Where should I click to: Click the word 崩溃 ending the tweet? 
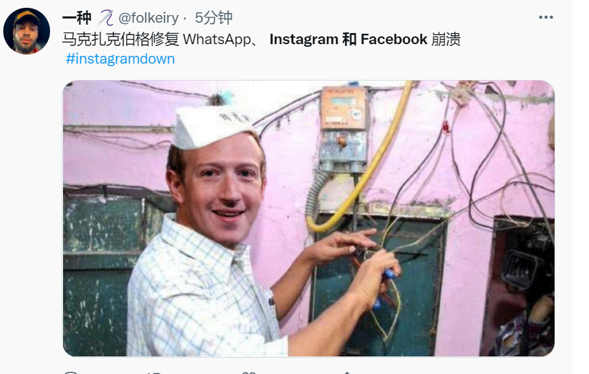[x=446, y=40]
